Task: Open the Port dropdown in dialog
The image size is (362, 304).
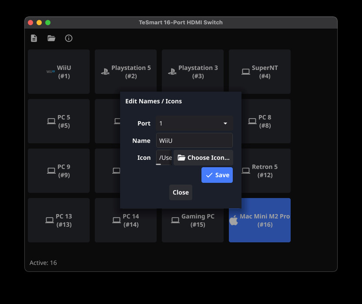Action: coord(194,123)
